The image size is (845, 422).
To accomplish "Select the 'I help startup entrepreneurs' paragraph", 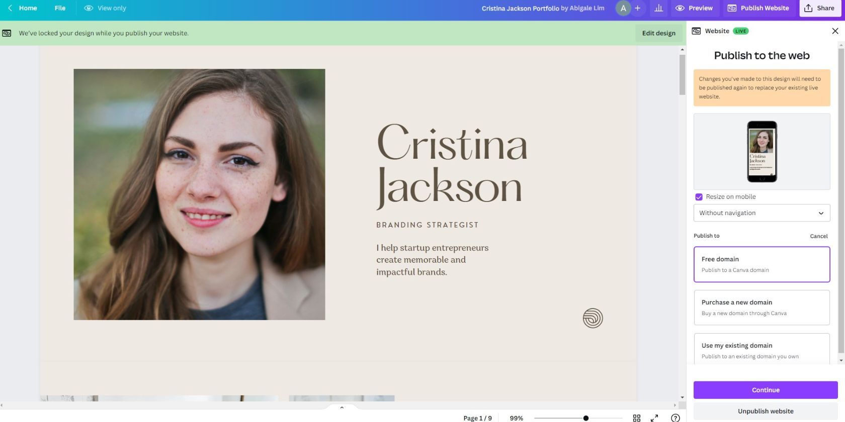I will 433,260.
